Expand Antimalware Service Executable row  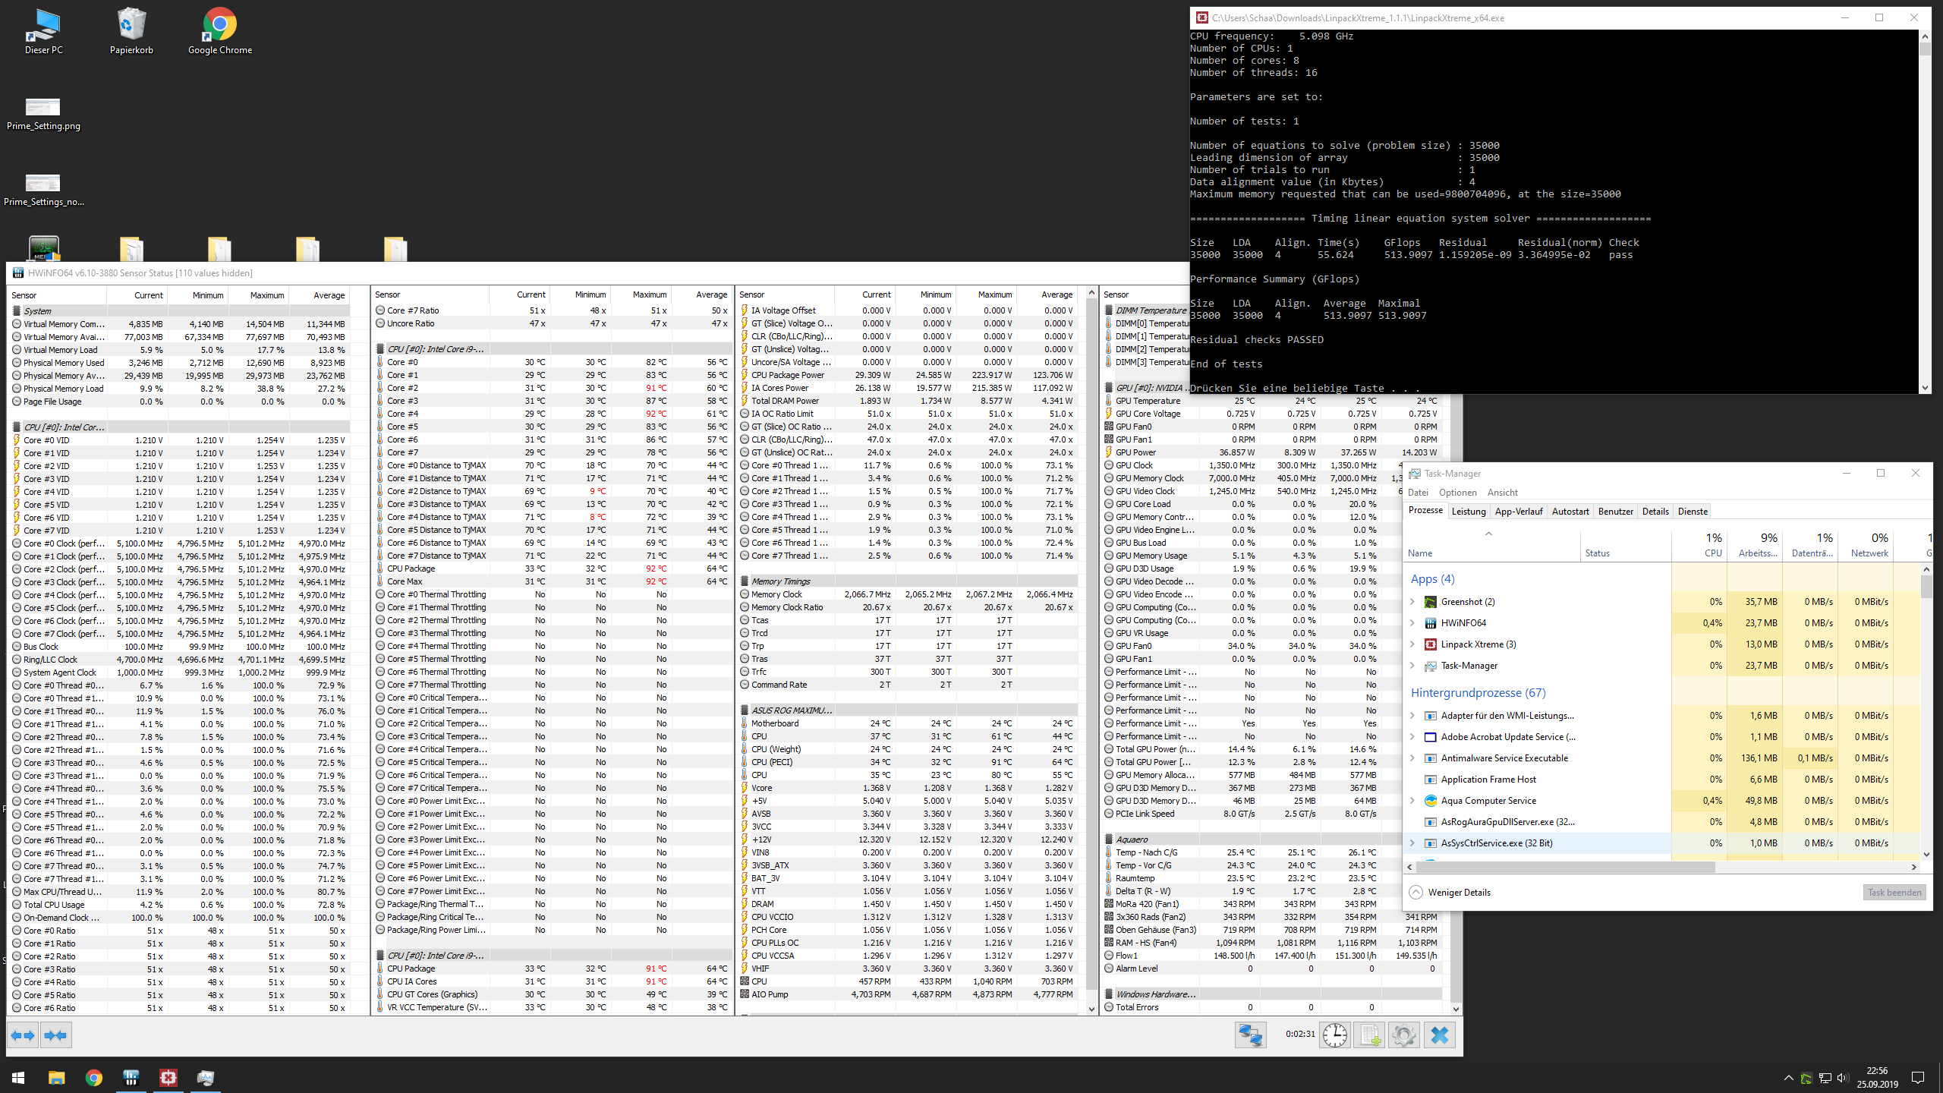coord(1412,758)
